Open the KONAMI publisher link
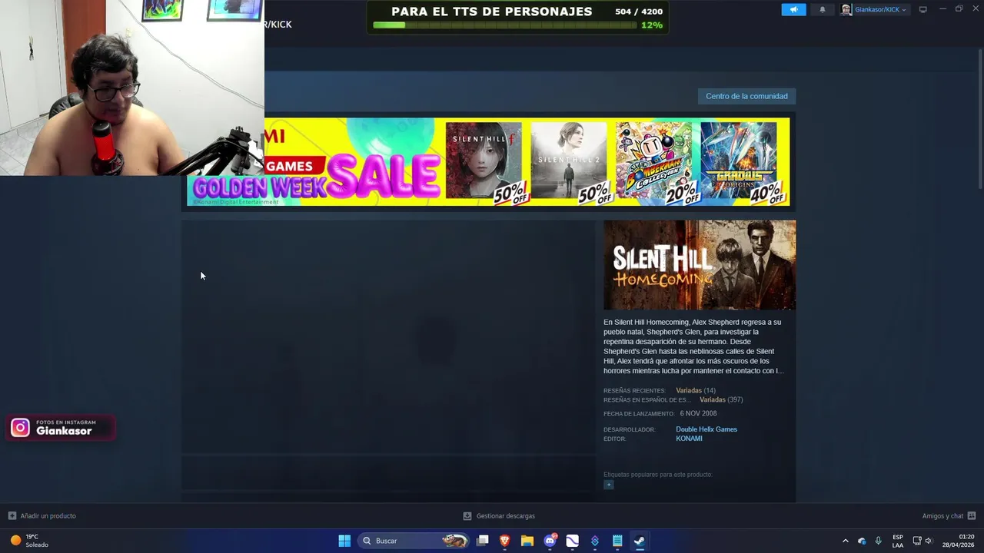 point(689,439)
